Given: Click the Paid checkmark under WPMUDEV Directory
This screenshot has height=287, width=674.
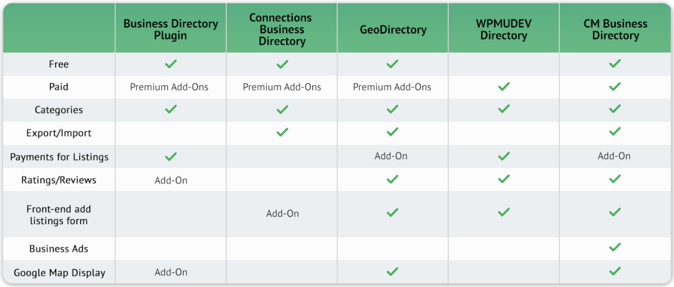Looking at the screenshot, I should tap(504, 87).
